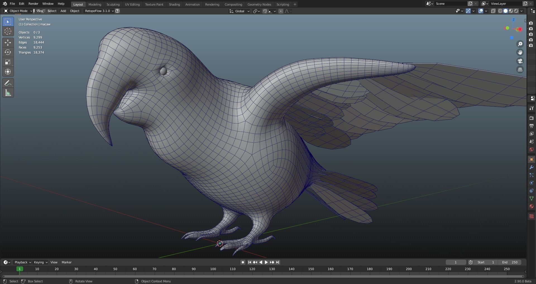
Task: Click the Blender logo menu
Action: (x=5, y=4)
